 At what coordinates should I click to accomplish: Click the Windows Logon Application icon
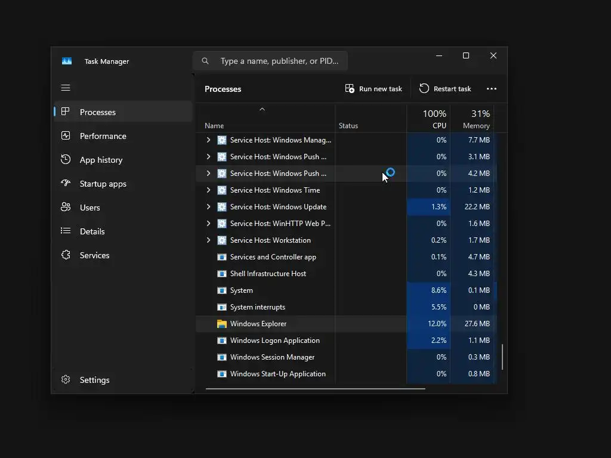coord(222,341)
